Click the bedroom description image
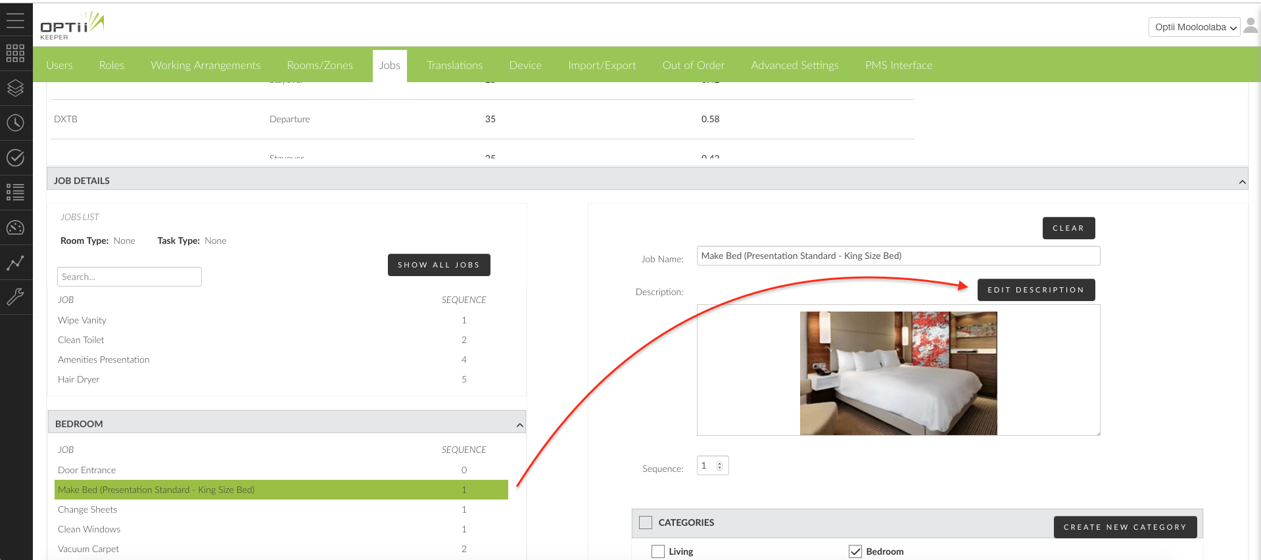 pyautogui.click(x=898, y=373)
